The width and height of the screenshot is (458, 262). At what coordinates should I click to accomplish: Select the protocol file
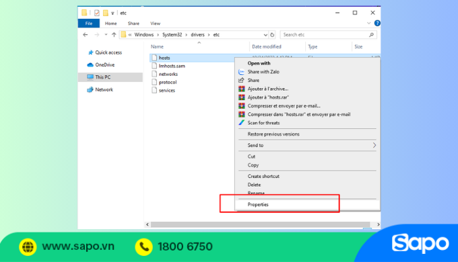point(168,82)
